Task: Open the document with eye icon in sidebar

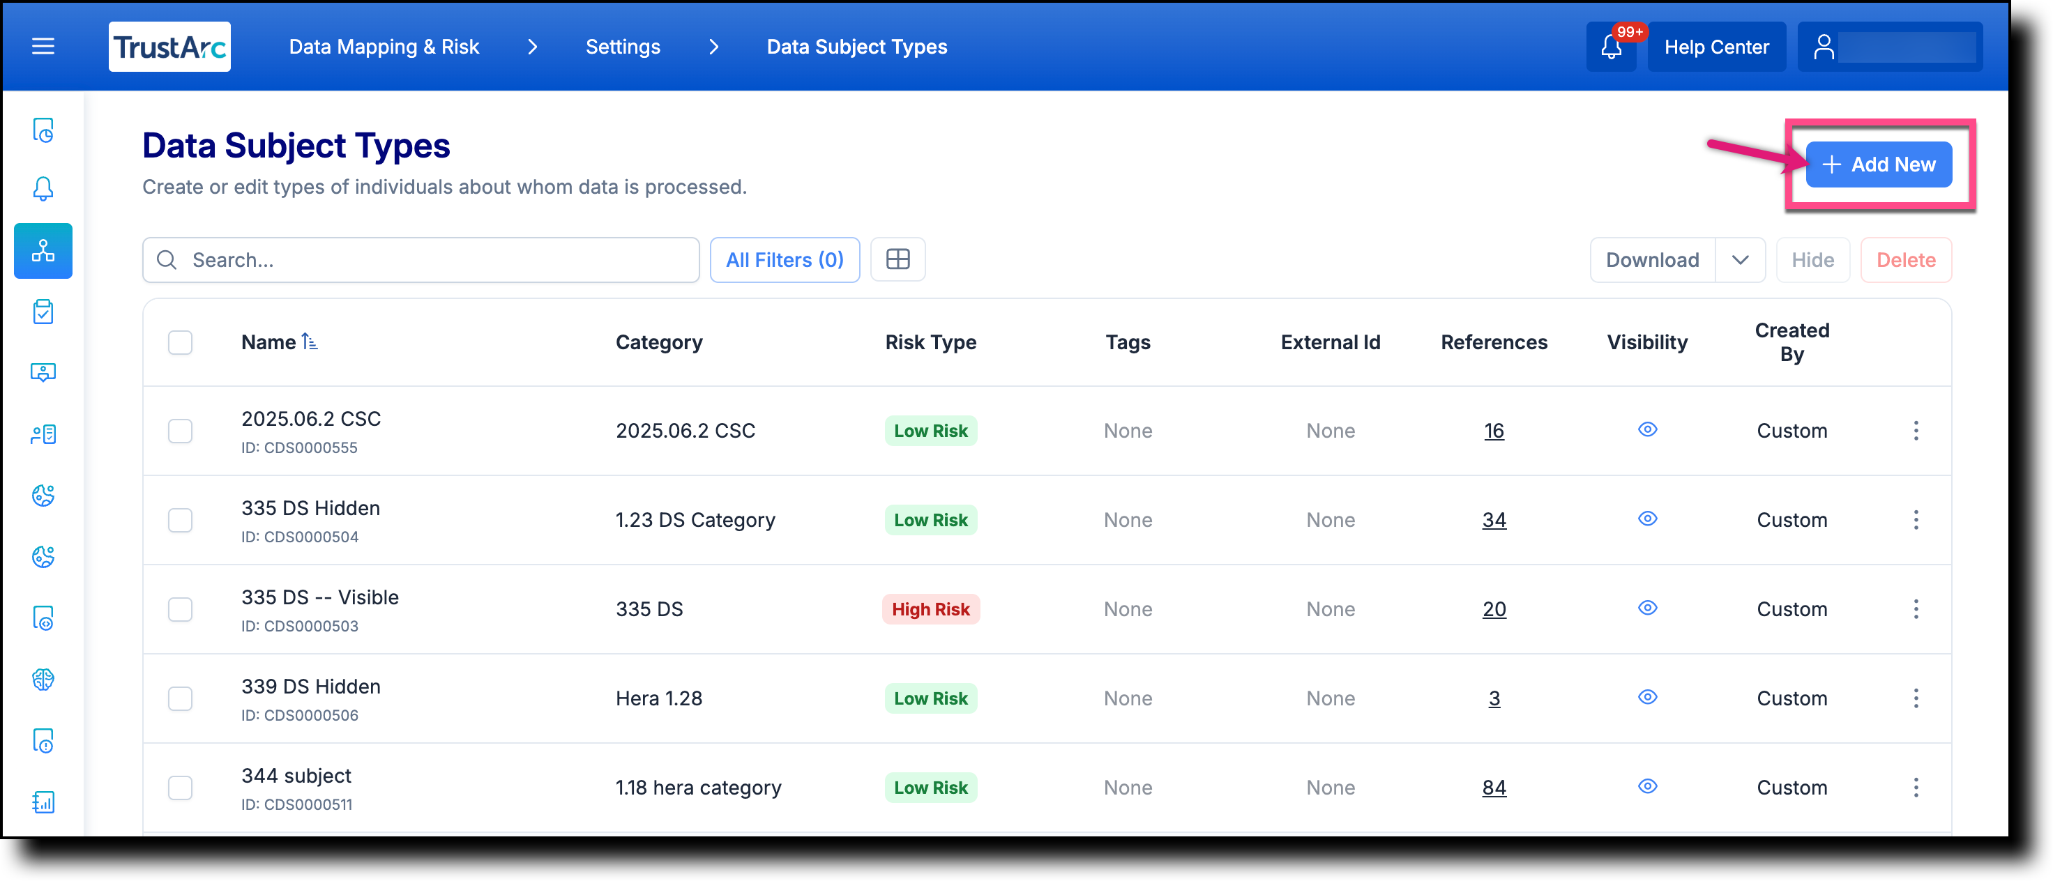Action: click(x=43, y=618)
